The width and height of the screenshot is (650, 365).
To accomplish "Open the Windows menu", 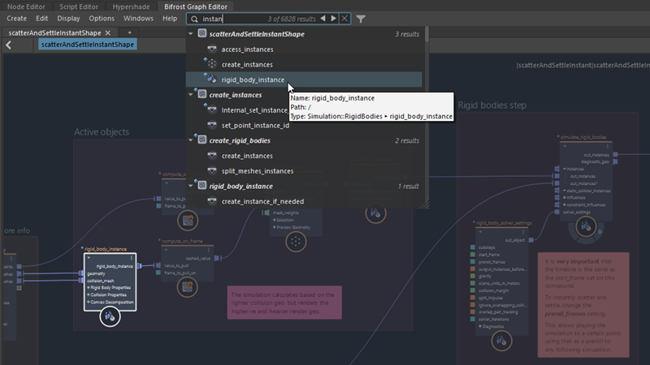I will click(138, 19).
